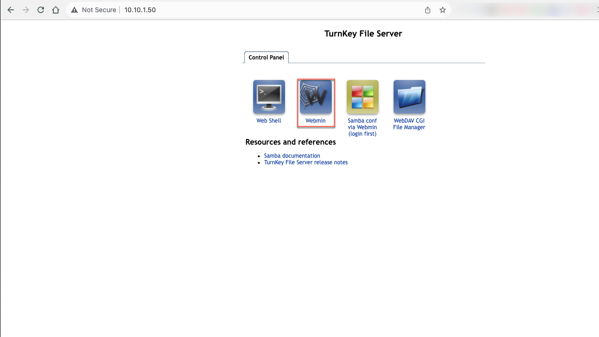Bookmark this page with the star icon

(x=442, y=10)
